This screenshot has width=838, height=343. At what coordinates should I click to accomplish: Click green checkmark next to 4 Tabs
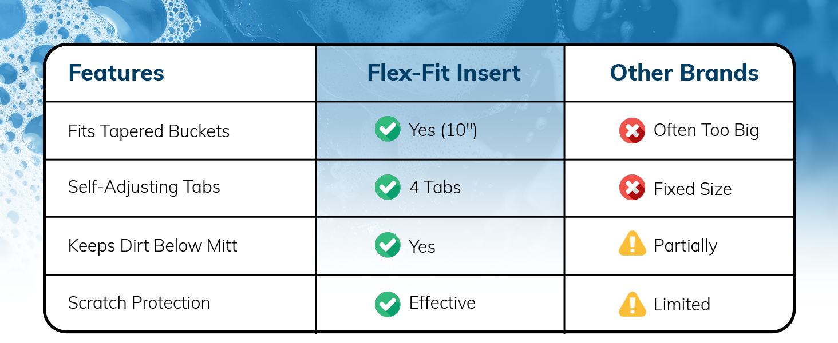pyautogui.click(x=388, y=187)
